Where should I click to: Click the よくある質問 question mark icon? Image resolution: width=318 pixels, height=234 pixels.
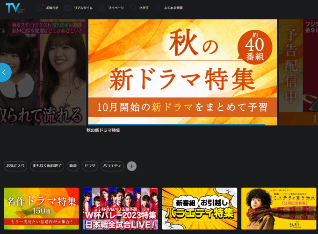[158, 8]
